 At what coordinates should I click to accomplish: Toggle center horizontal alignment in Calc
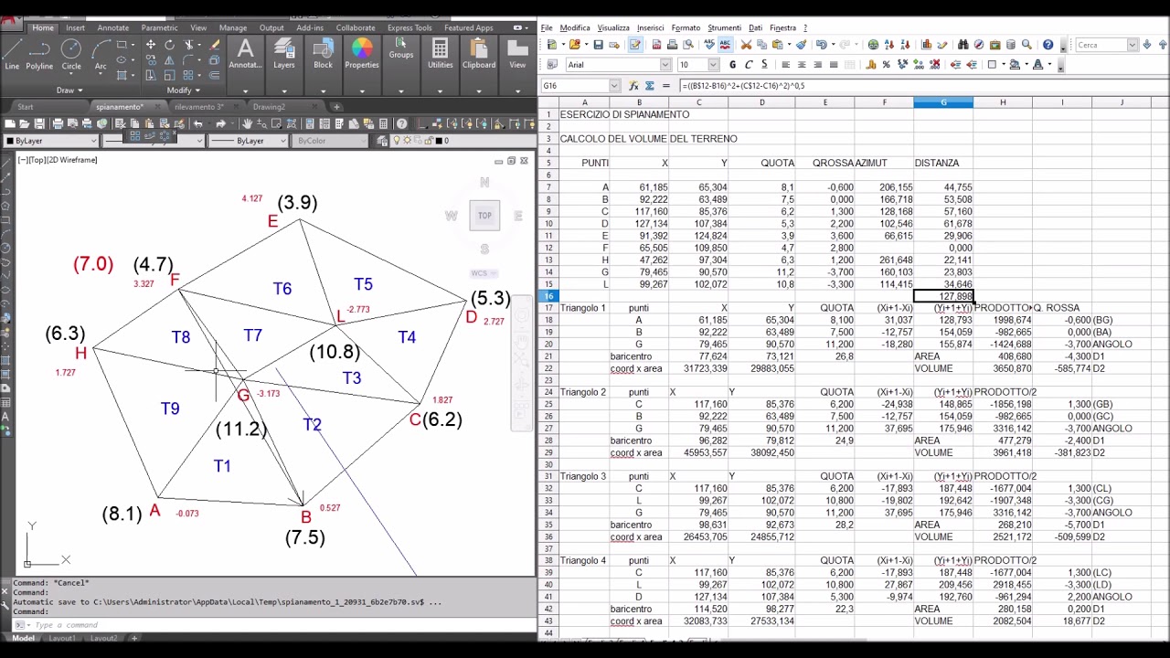(802, 64)
